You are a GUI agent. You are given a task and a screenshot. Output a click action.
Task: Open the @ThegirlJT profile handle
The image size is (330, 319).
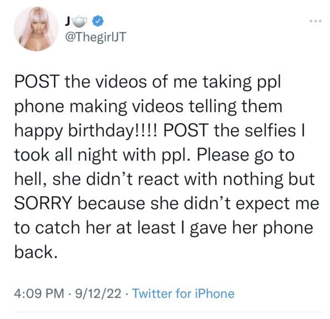tap(96, 37)
